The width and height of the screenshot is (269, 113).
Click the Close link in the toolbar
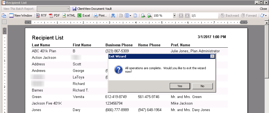(x=263, y=9)
